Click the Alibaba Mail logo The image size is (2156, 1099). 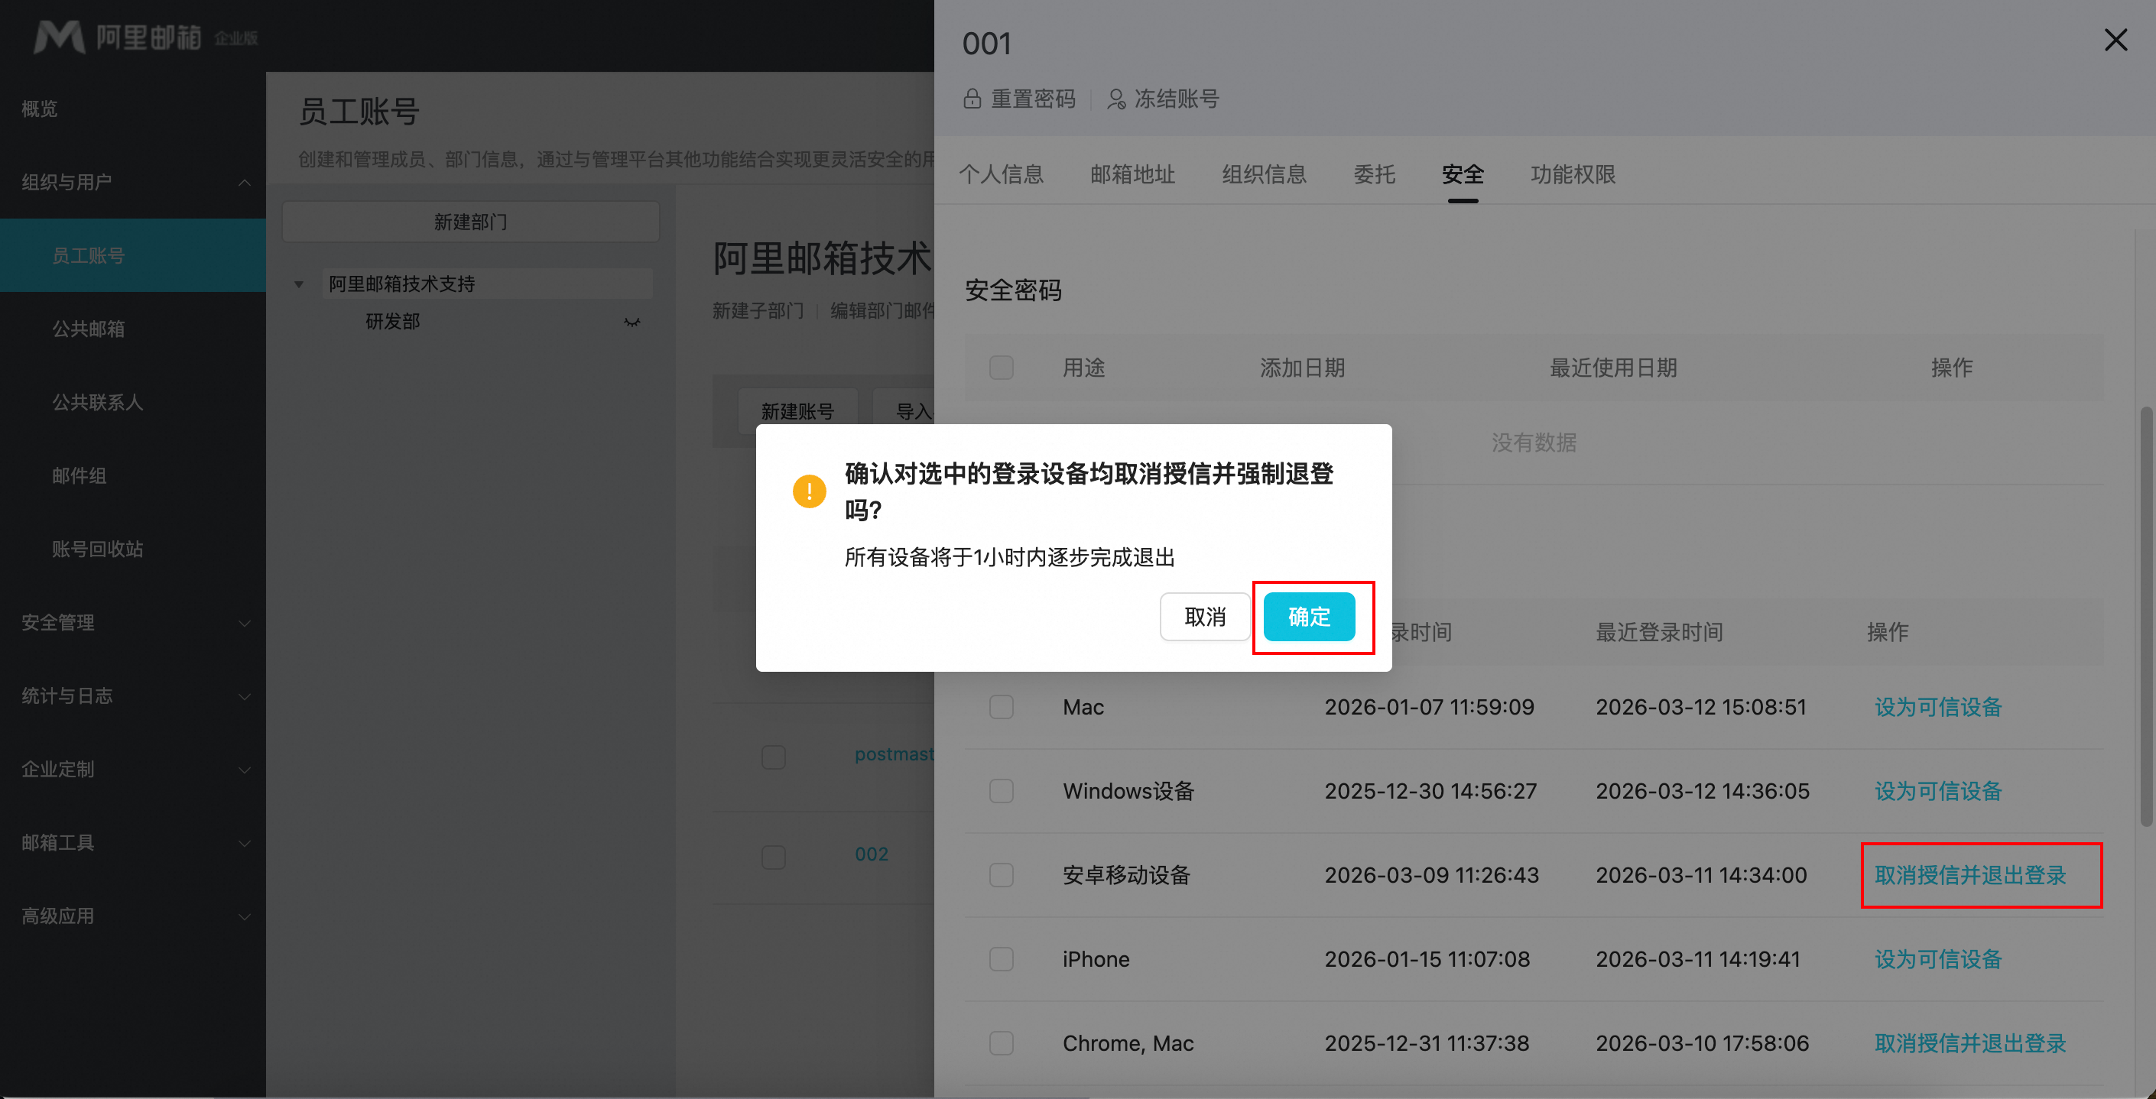point(59,37)
